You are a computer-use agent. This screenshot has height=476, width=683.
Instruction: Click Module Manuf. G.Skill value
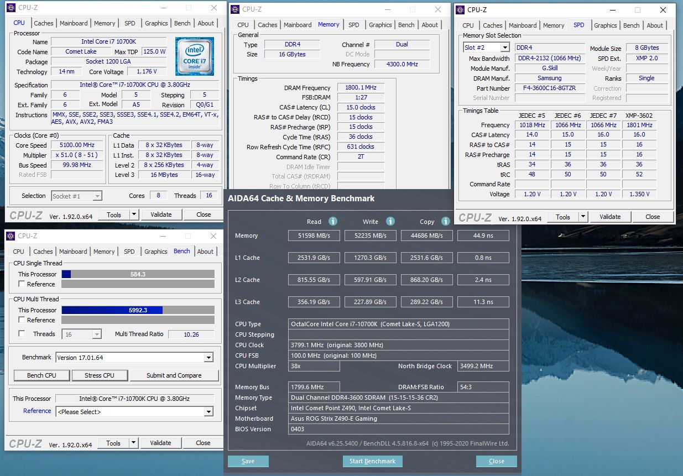550,69
